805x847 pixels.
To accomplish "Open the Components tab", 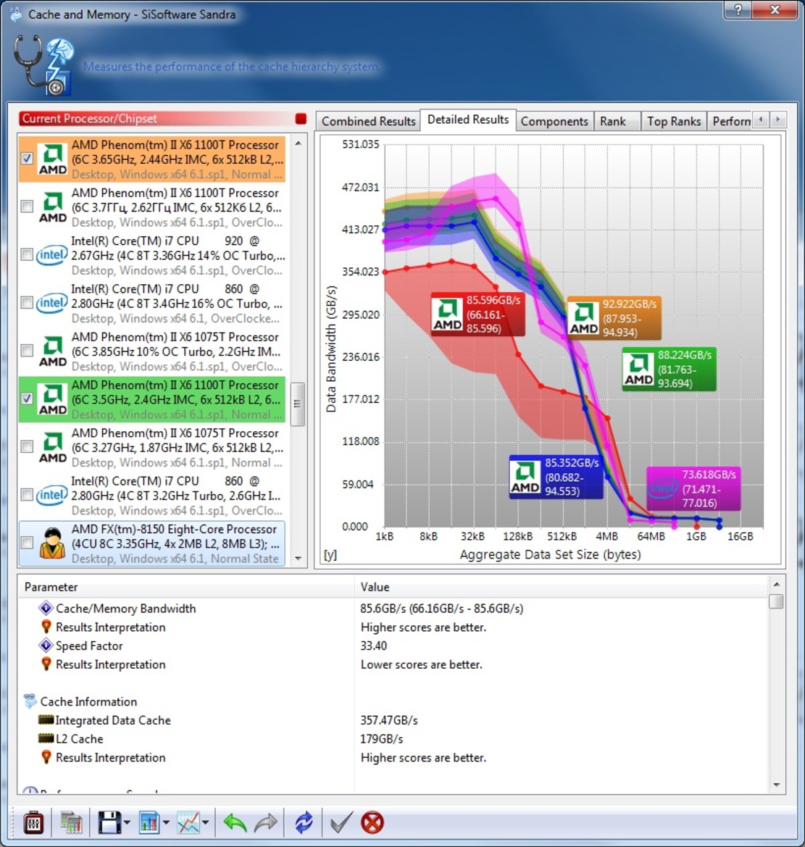I will click(x=554, y=121).
